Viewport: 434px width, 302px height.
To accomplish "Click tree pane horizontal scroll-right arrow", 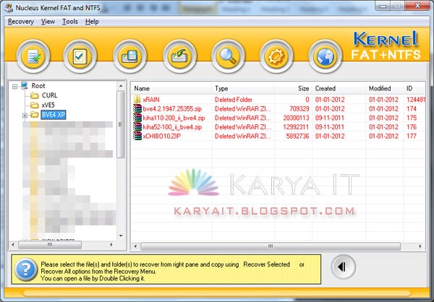I will (111, 245).
